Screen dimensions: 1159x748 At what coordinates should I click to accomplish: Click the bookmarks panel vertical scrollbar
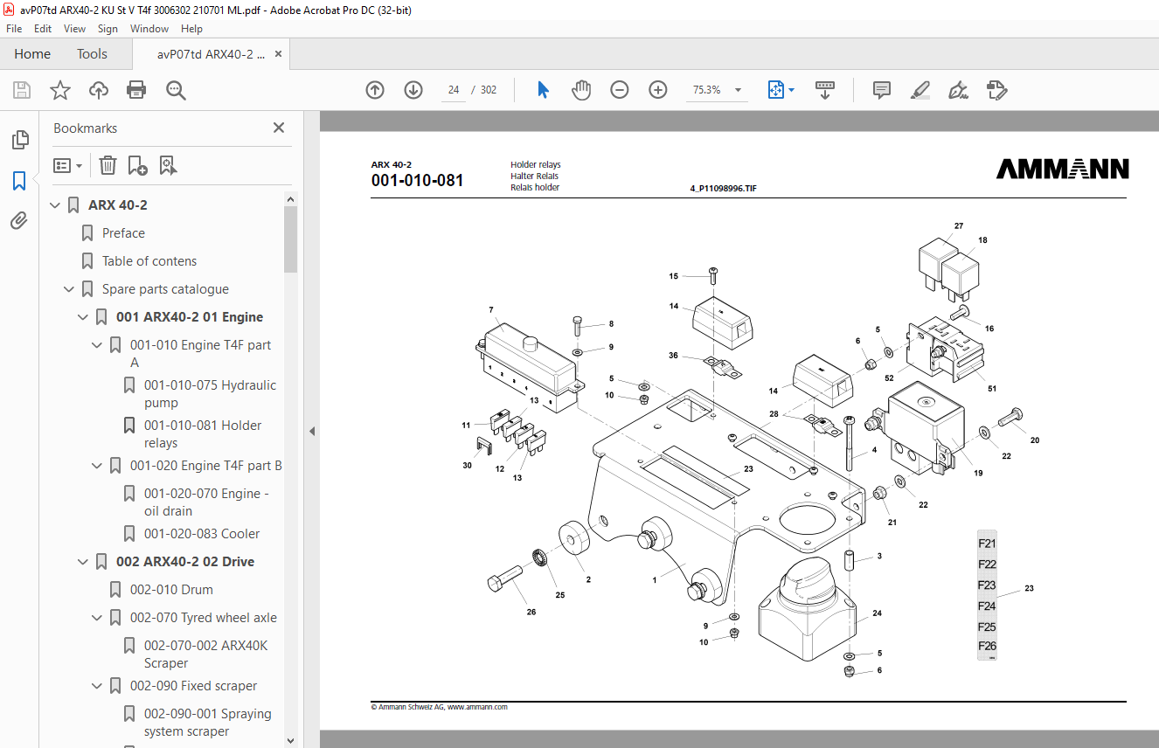click(290, 240)
